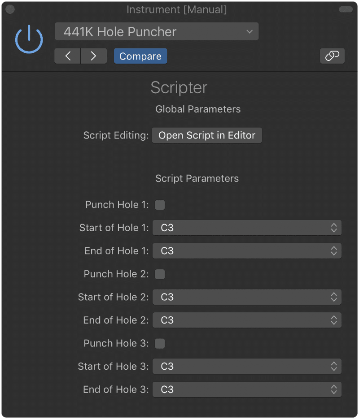Click stepper arrows on Start of Hole 1

(333, 228)
